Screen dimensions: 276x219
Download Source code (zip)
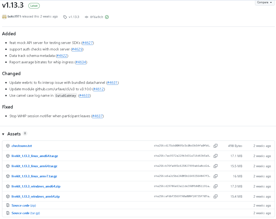pos(24,205)
